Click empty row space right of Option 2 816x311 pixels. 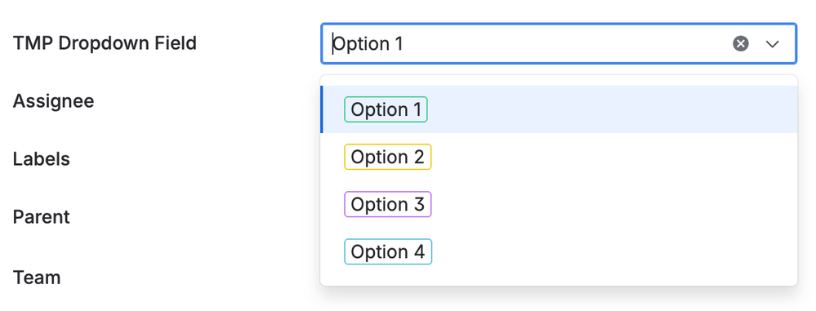tap(614, 157)
